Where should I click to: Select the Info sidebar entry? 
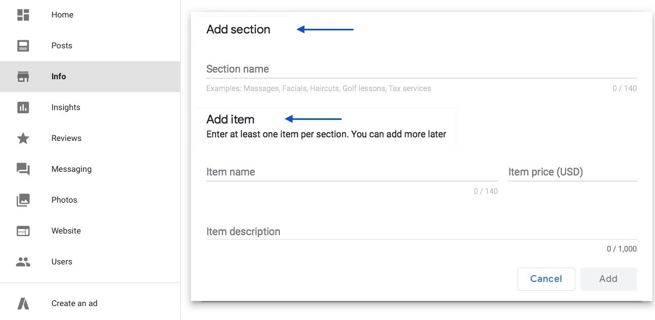(90, 77)
